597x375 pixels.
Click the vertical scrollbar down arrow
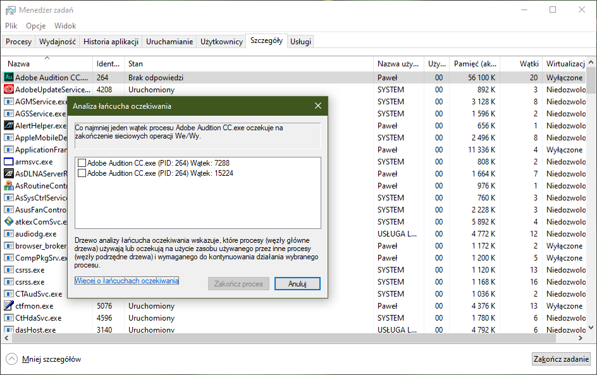click(591, 328)
